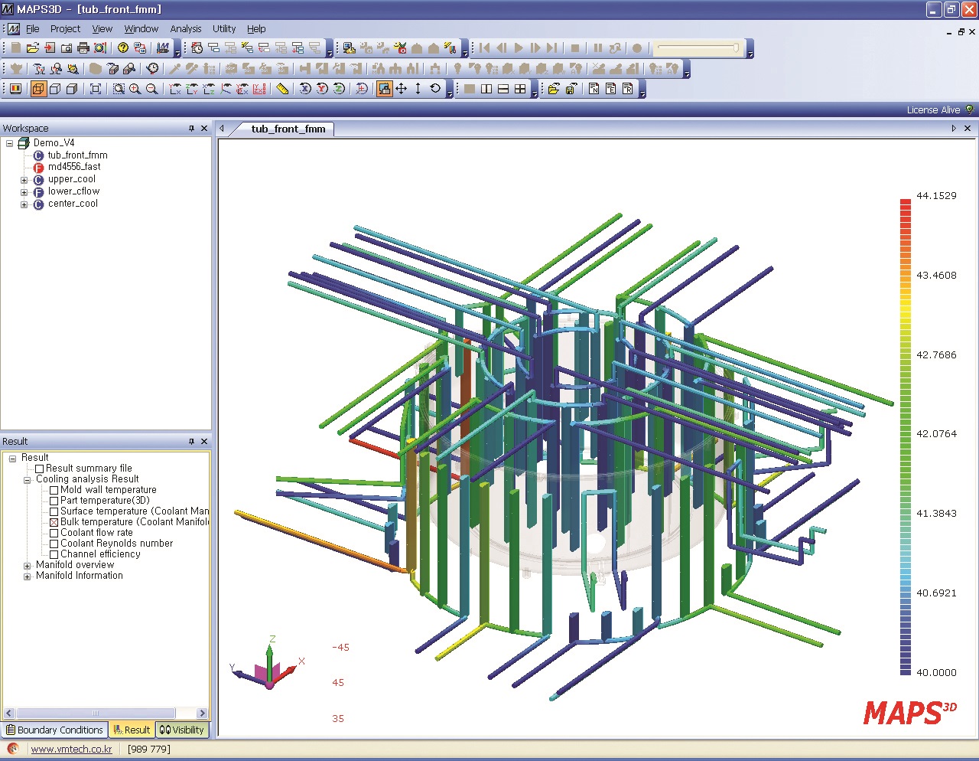Click the pause animation button
This screenshot has width=979, height=761.
click(x=598, y=47)
